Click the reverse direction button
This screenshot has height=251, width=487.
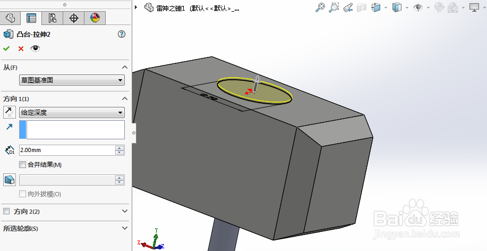coord(10,112)
